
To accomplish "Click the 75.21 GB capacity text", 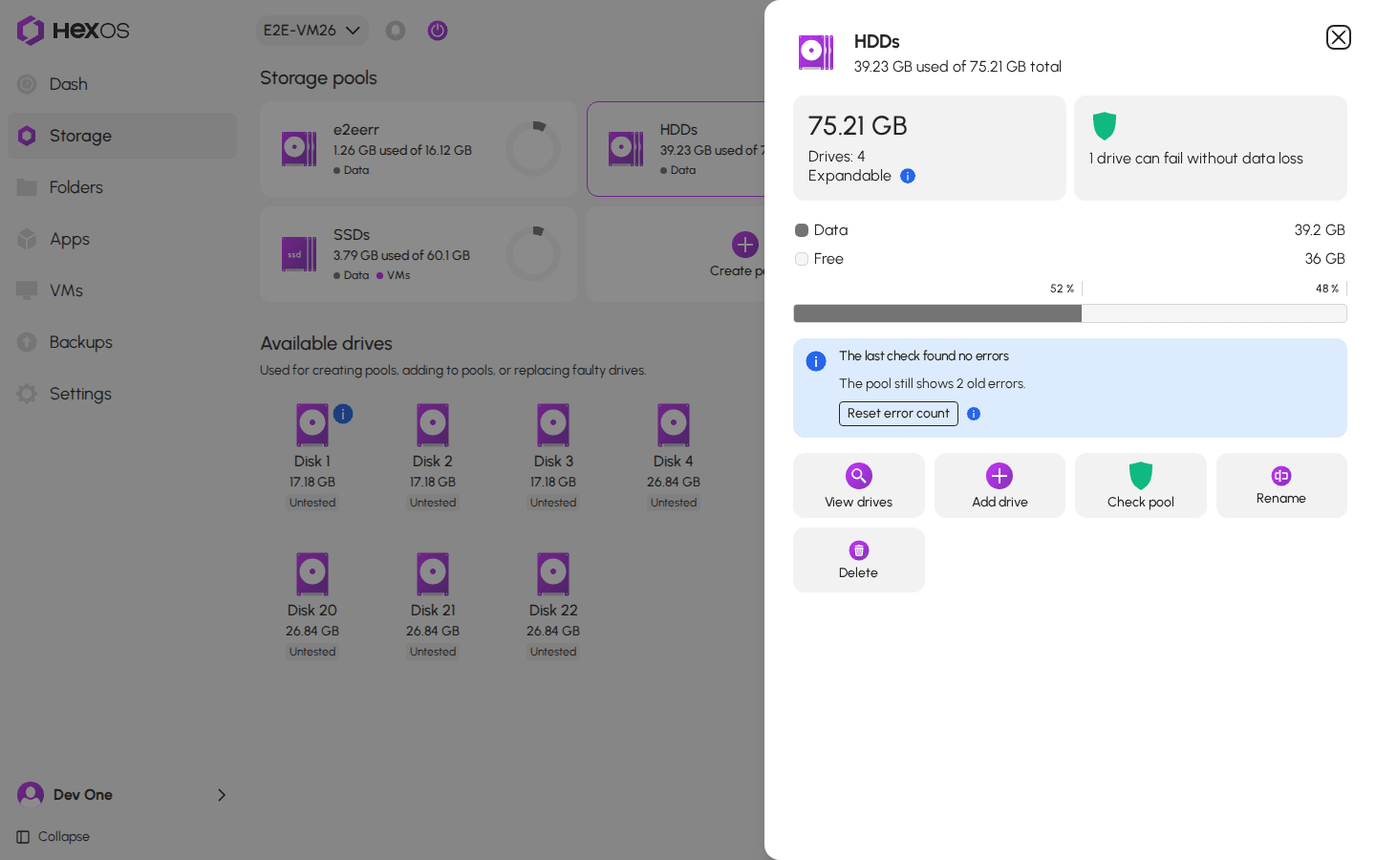I will [858, 126].
